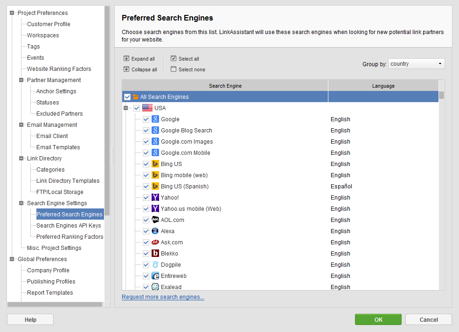Select the Customer Profile preferences item
This screenshot has height=332, width=459.
49,24
